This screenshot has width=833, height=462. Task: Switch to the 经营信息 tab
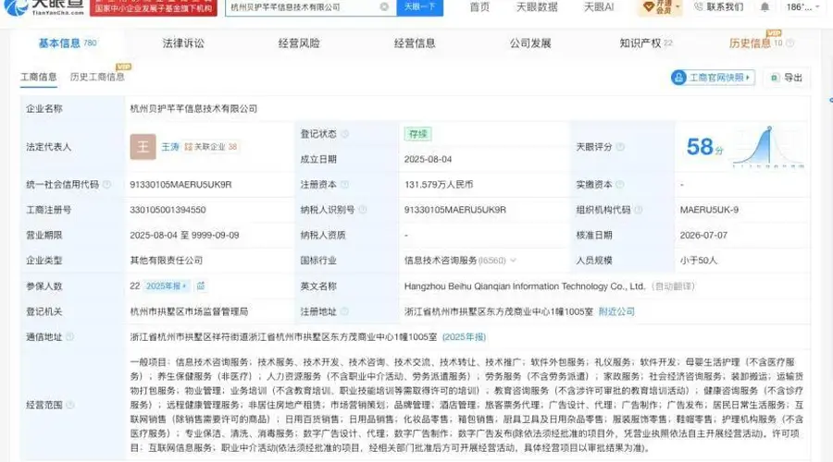point(415,43)
